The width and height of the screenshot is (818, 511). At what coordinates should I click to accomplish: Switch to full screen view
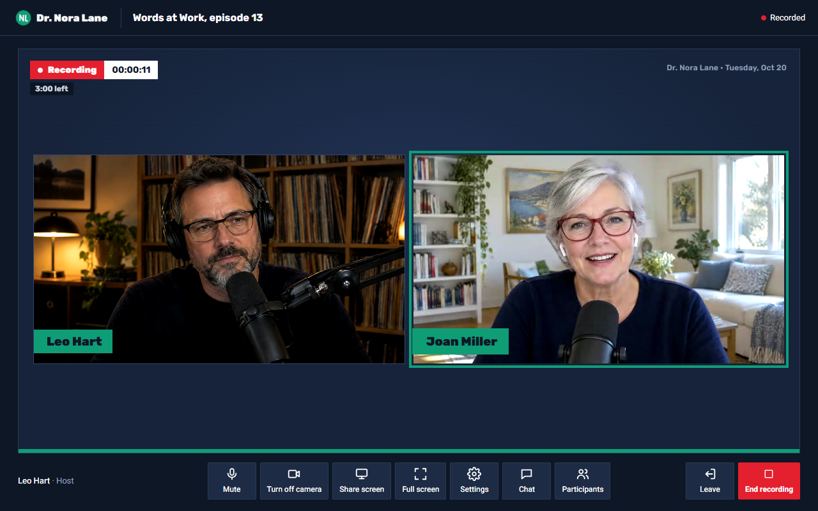tap(421, 481)
